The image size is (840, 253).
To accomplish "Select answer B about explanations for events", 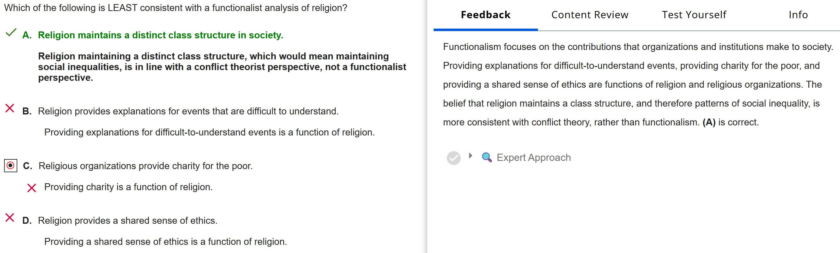I will [x=188, y=111].
